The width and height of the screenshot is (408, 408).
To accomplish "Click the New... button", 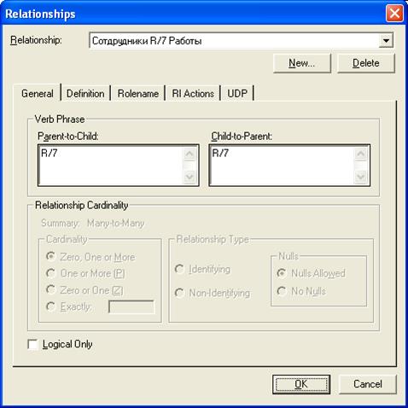I will pos(302,63).
